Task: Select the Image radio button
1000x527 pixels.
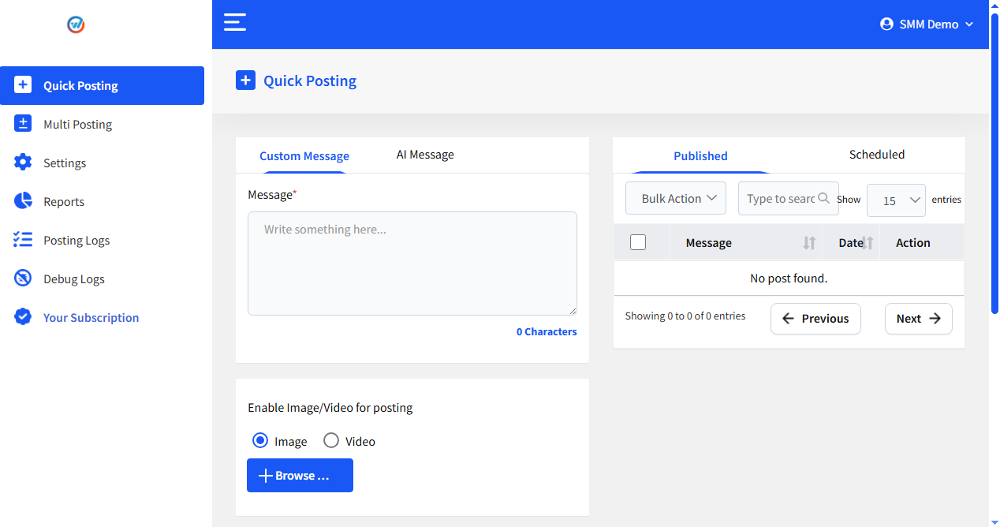Action: pyautogui.click(x=260, y=440)
